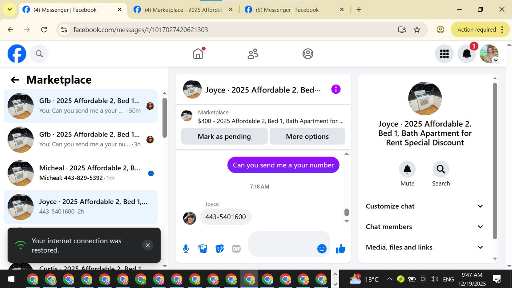The width and height of the screenshot is (512, 288).
Task: Click the chat message scrollbar thumb
Action: click(x=346, y=212)
